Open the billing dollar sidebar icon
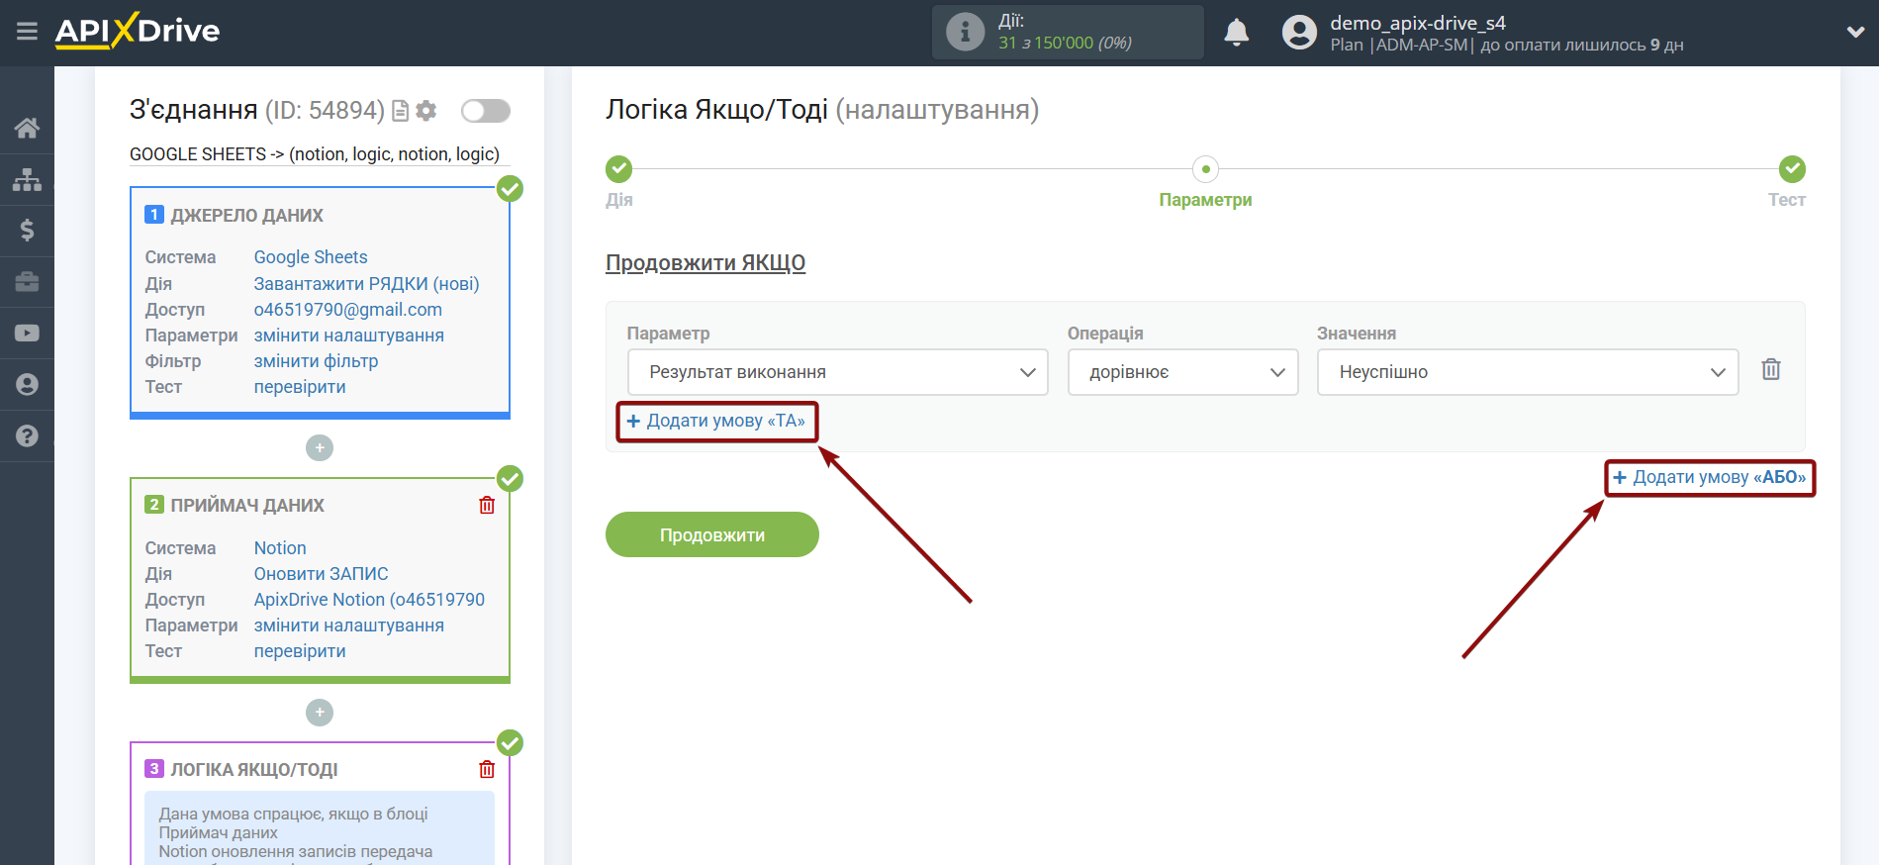Screen dimensions: 1879x865 click(x=27, y=231)
